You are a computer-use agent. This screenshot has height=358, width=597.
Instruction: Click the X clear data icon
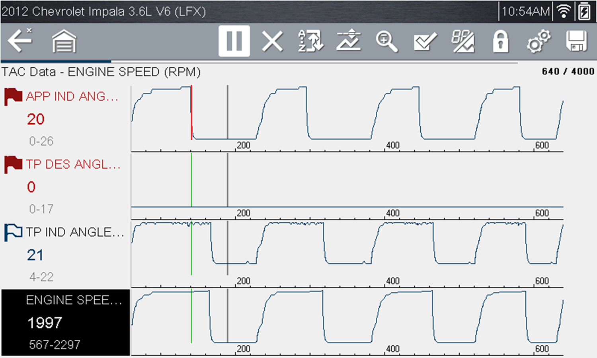(273, 41)
